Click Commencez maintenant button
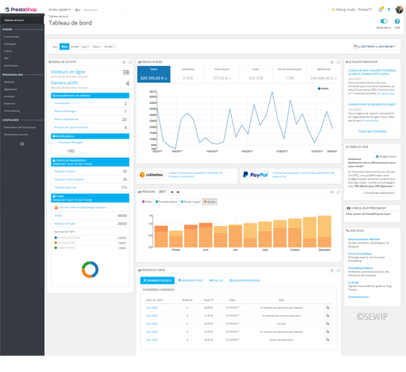 (379, 193)
